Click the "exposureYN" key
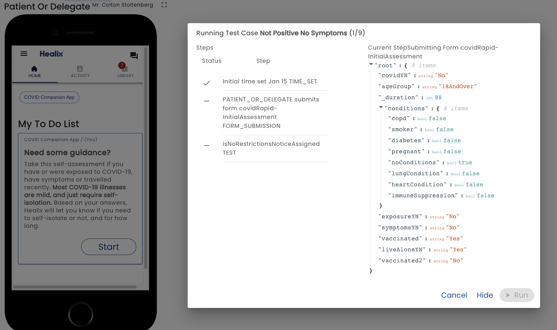 400,216
